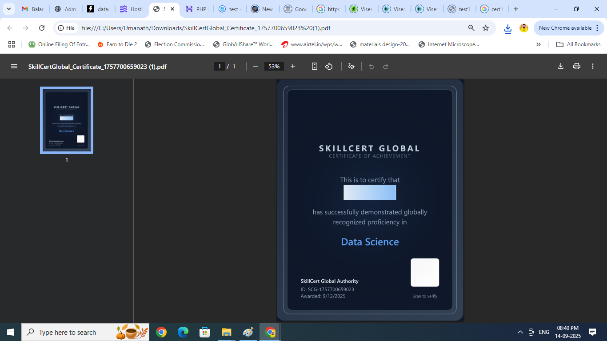Select the draw annotation tool
The width and height of the screenshot is (607, 341).
pos(351,66)
